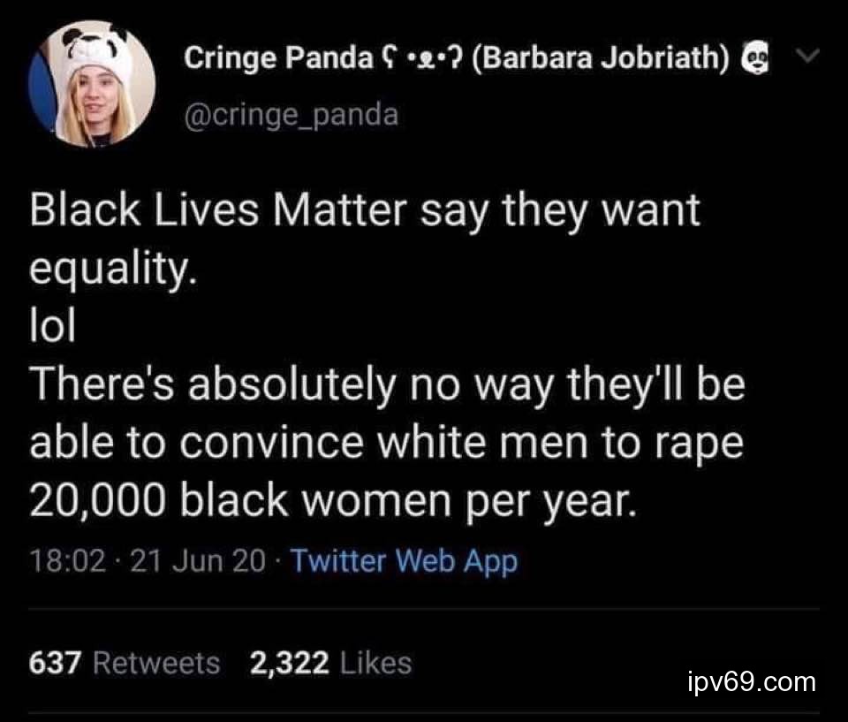
Task: Click the word "Retweets"
Action: (156, 662)
